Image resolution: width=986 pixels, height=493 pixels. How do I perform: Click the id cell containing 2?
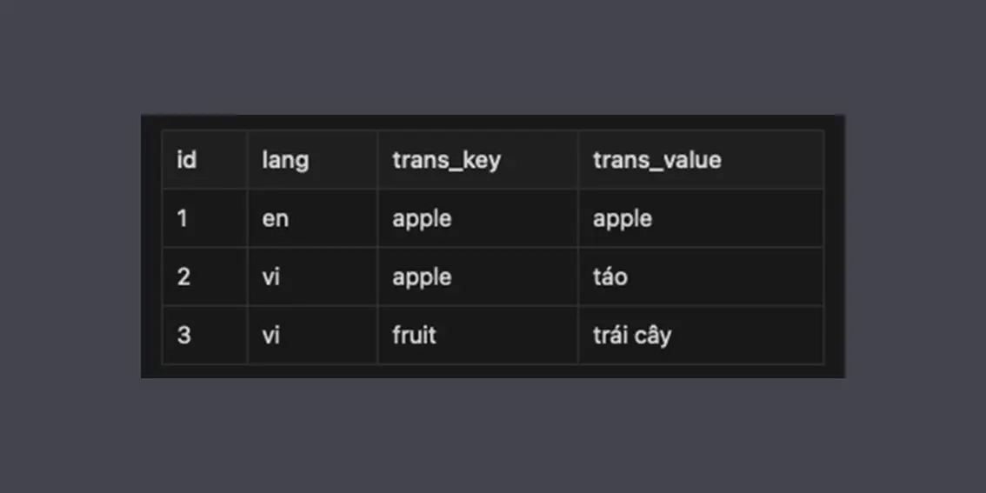205,276
